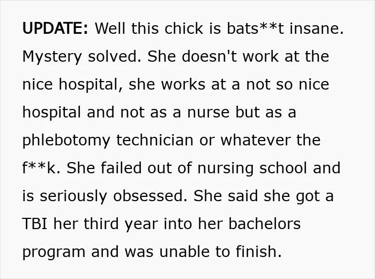Click the word 'bachelors'
This screenshot has width=375, height=279.
(x=264, y=224)
